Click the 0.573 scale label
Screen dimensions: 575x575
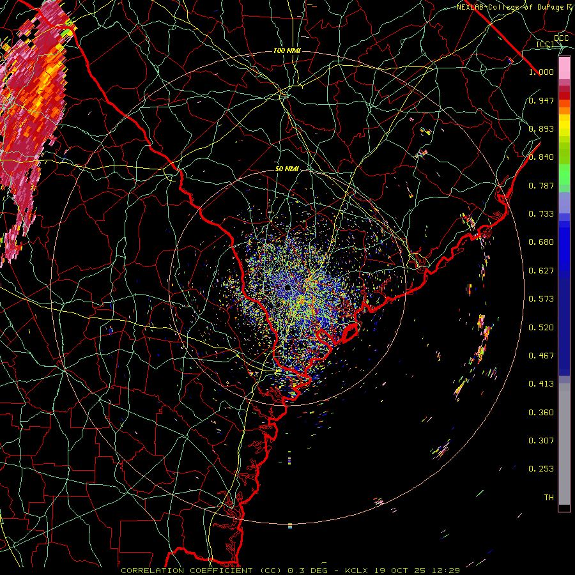tap(541, 299)
